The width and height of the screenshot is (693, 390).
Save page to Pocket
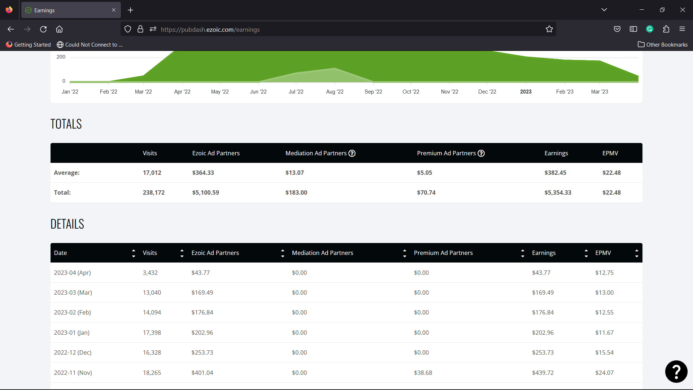click(x=617, y=29)
